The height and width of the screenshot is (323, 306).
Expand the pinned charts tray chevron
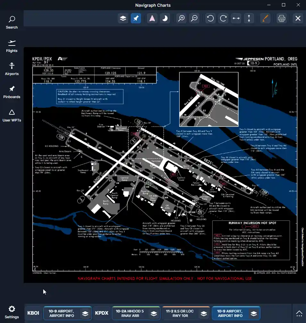[x=299, y=313]
